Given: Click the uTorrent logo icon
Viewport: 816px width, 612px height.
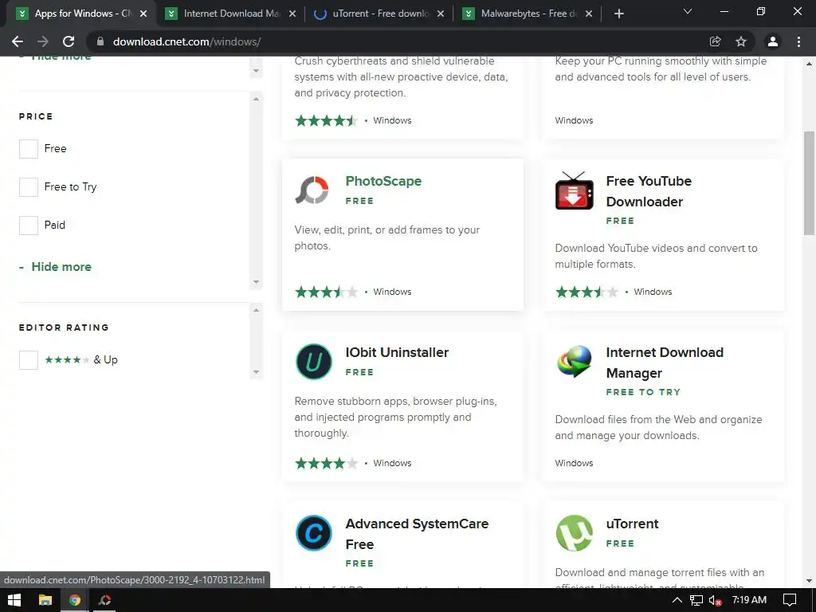Looking at the screenshot, I should (574, 533).
